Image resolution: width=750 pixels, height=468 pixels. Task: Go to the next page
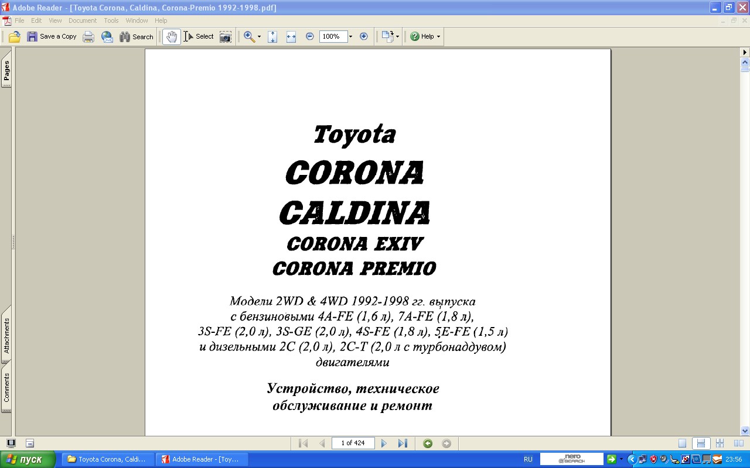point(384,443)
